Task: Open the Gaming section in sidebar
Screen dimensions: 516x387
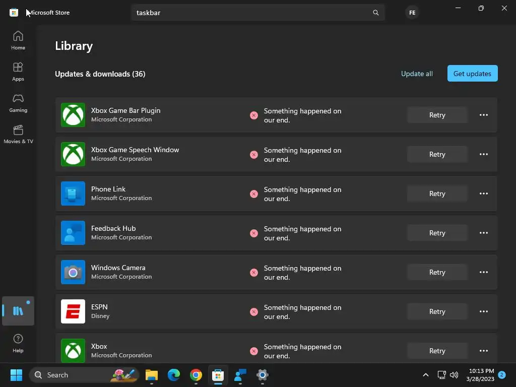Action: [x=18, y=103]
